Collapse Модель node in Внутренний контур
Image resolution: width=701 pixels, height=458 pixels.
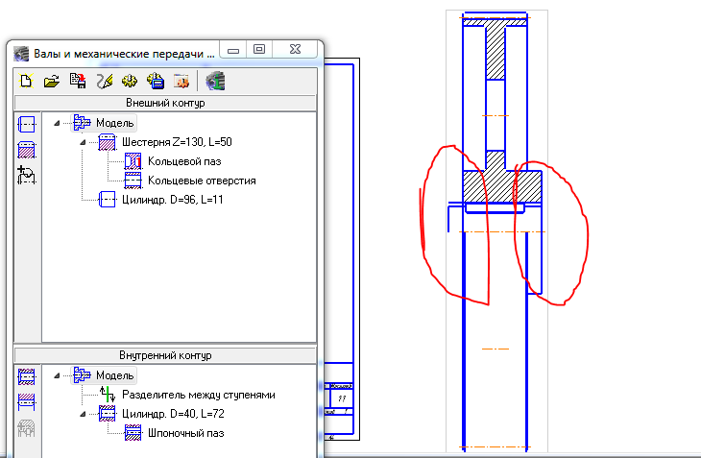click(57, 375)
